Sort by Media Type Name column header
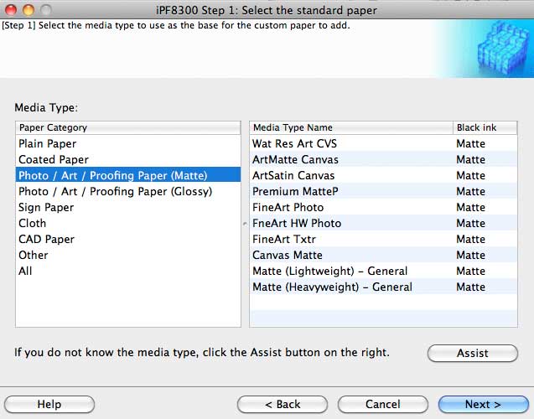 tap(351, 127)
